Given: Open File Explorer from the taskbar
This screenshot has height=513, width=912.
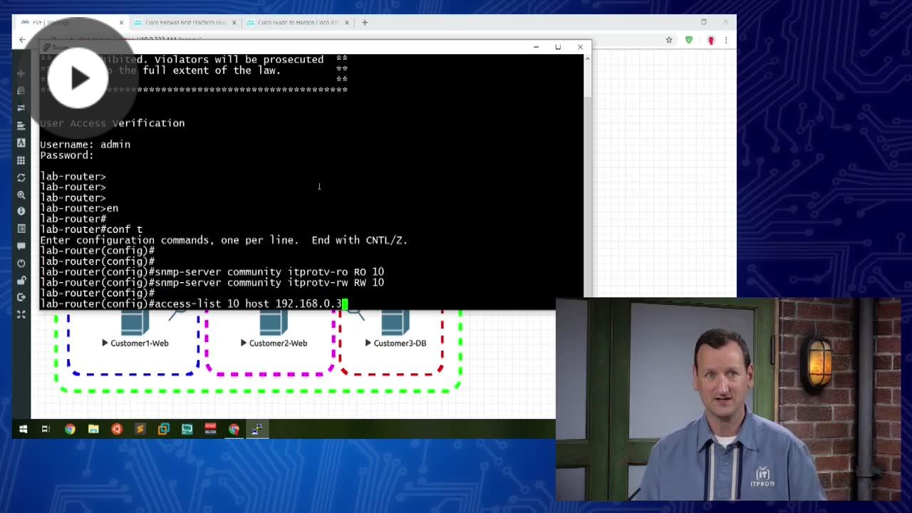Looking at the screenshot, I should point(93,428).
